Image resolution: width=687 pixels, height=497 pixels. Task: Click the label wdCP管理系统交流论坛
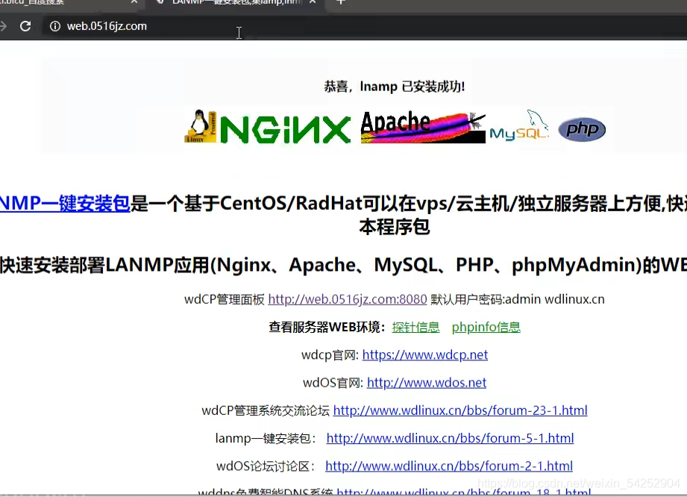[x=266, y=410]
